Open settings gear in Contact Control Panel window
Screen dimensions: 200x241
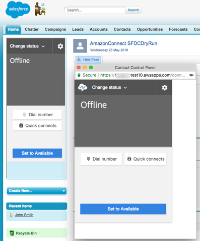tap(165, 87)
